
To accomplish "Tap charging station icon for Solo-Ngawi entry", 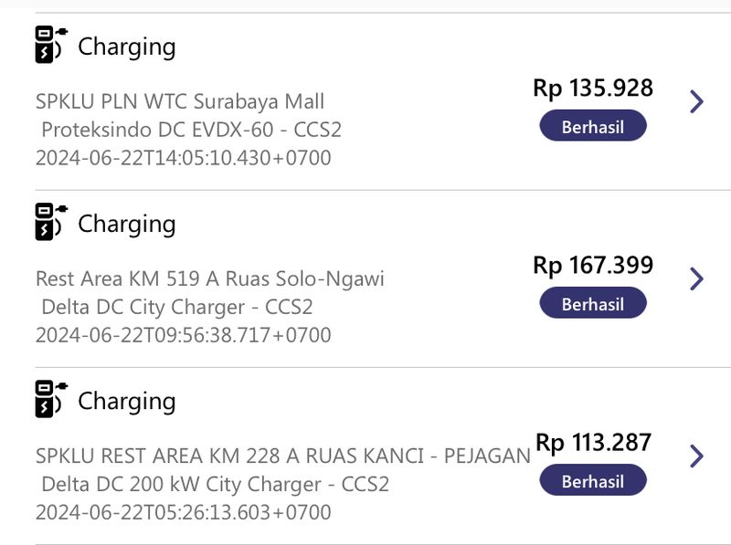I will tap(51, 222).
